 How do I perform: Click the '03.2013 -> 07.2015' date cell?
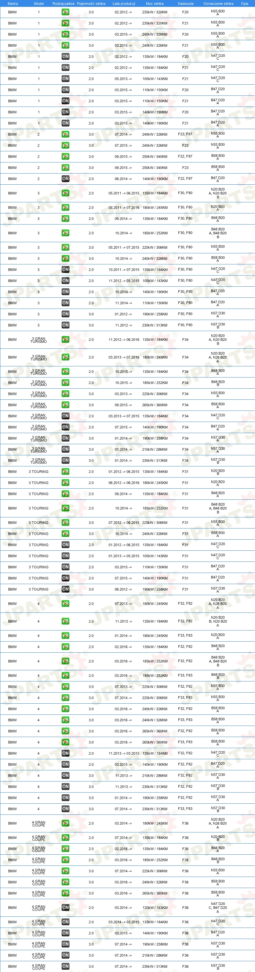(x=124, y=416)
